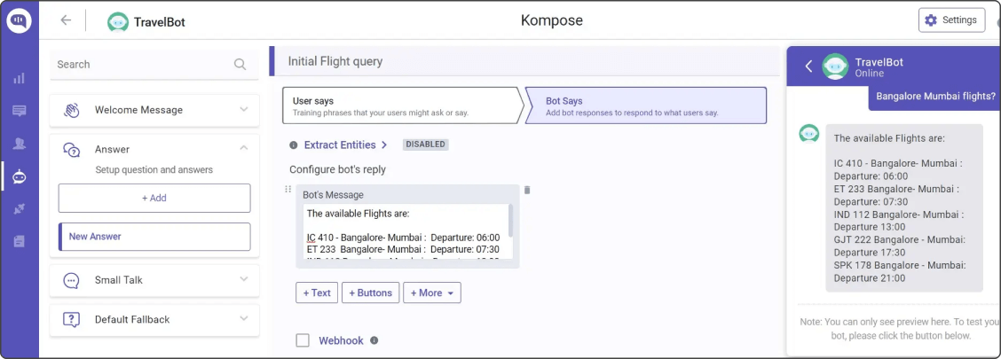This screenshot has height=359, width=1001.
Task: Click the back chevron in chat preview
Action: coord(808,66)
